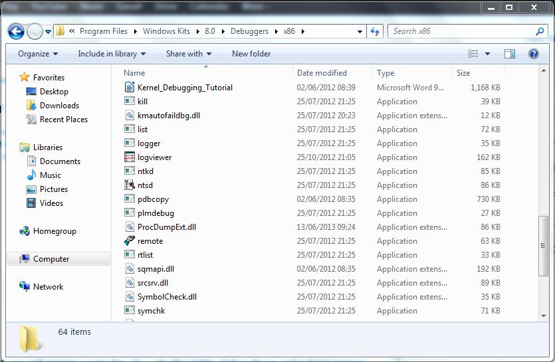Navigate to Program Files breadcrumb
Image resolution: width=555 pixels, height=362 pixels.
(x=103, y=31)
